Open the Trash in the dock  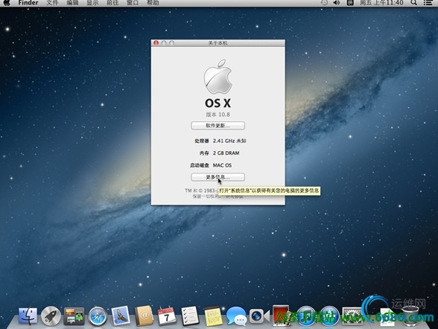click(x=410, y=316)
